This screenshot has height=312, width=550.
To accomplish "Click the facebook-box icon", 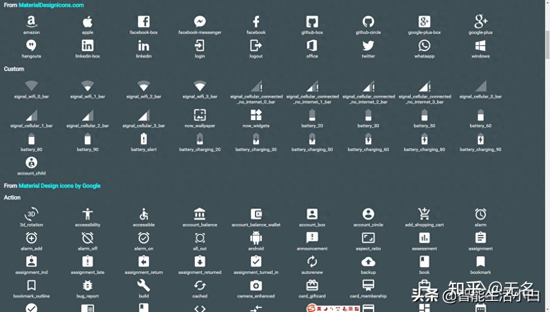I will coord(144,22).
